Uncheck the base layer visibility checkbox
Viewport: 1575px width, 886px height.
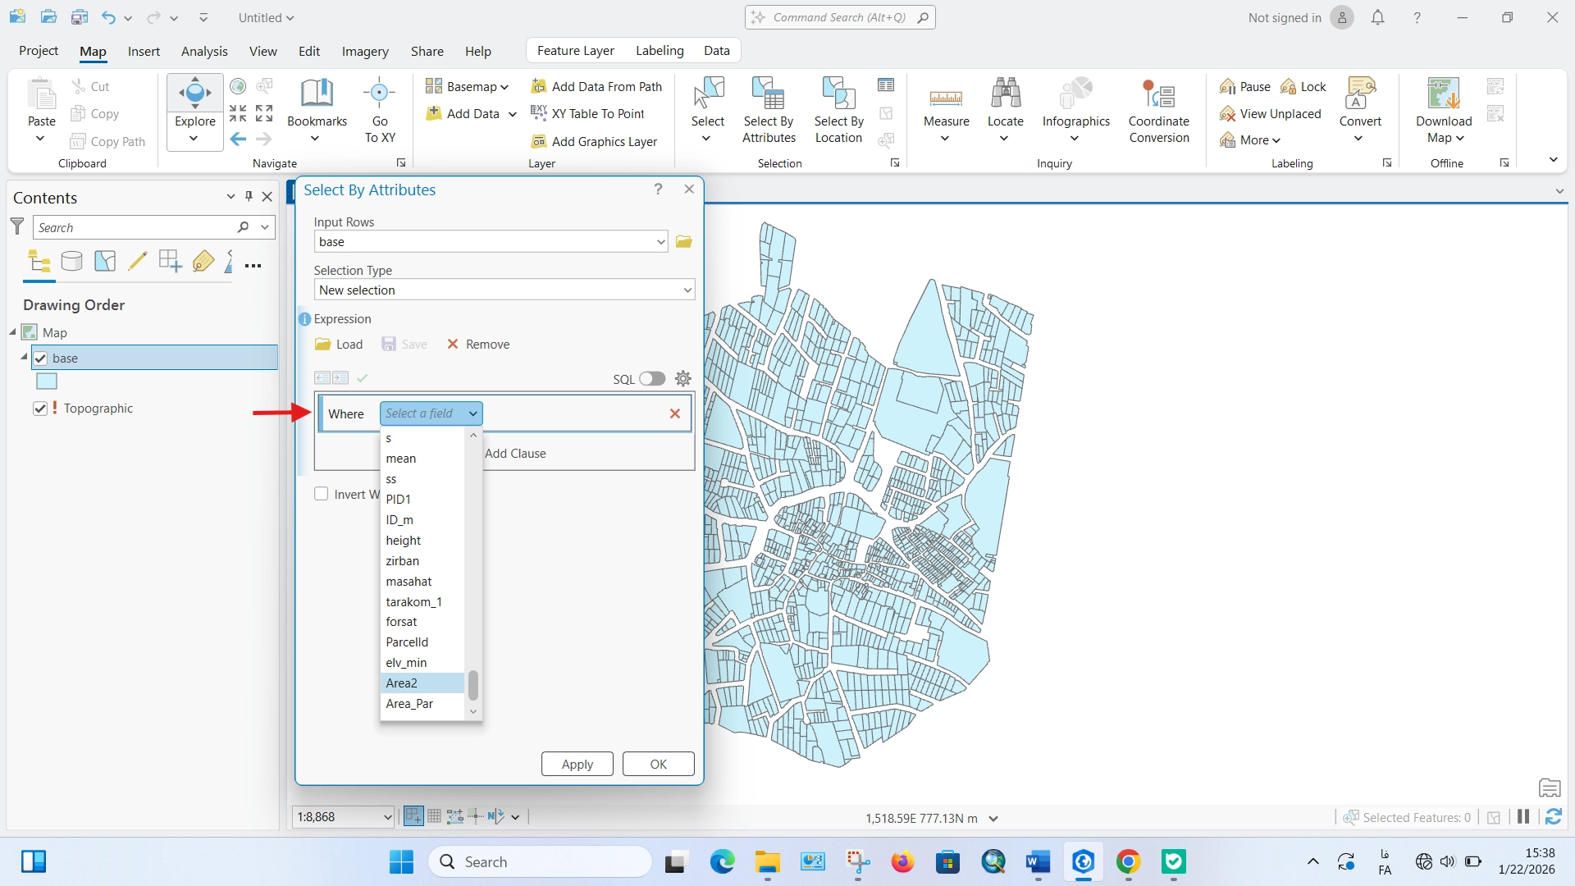[40, 358]
